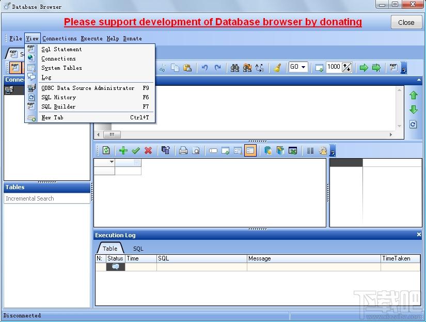Click the SQL editor vertical scroll down arrow
The width and height of the screenshot is (426, 322).
(x=399, y=126)
